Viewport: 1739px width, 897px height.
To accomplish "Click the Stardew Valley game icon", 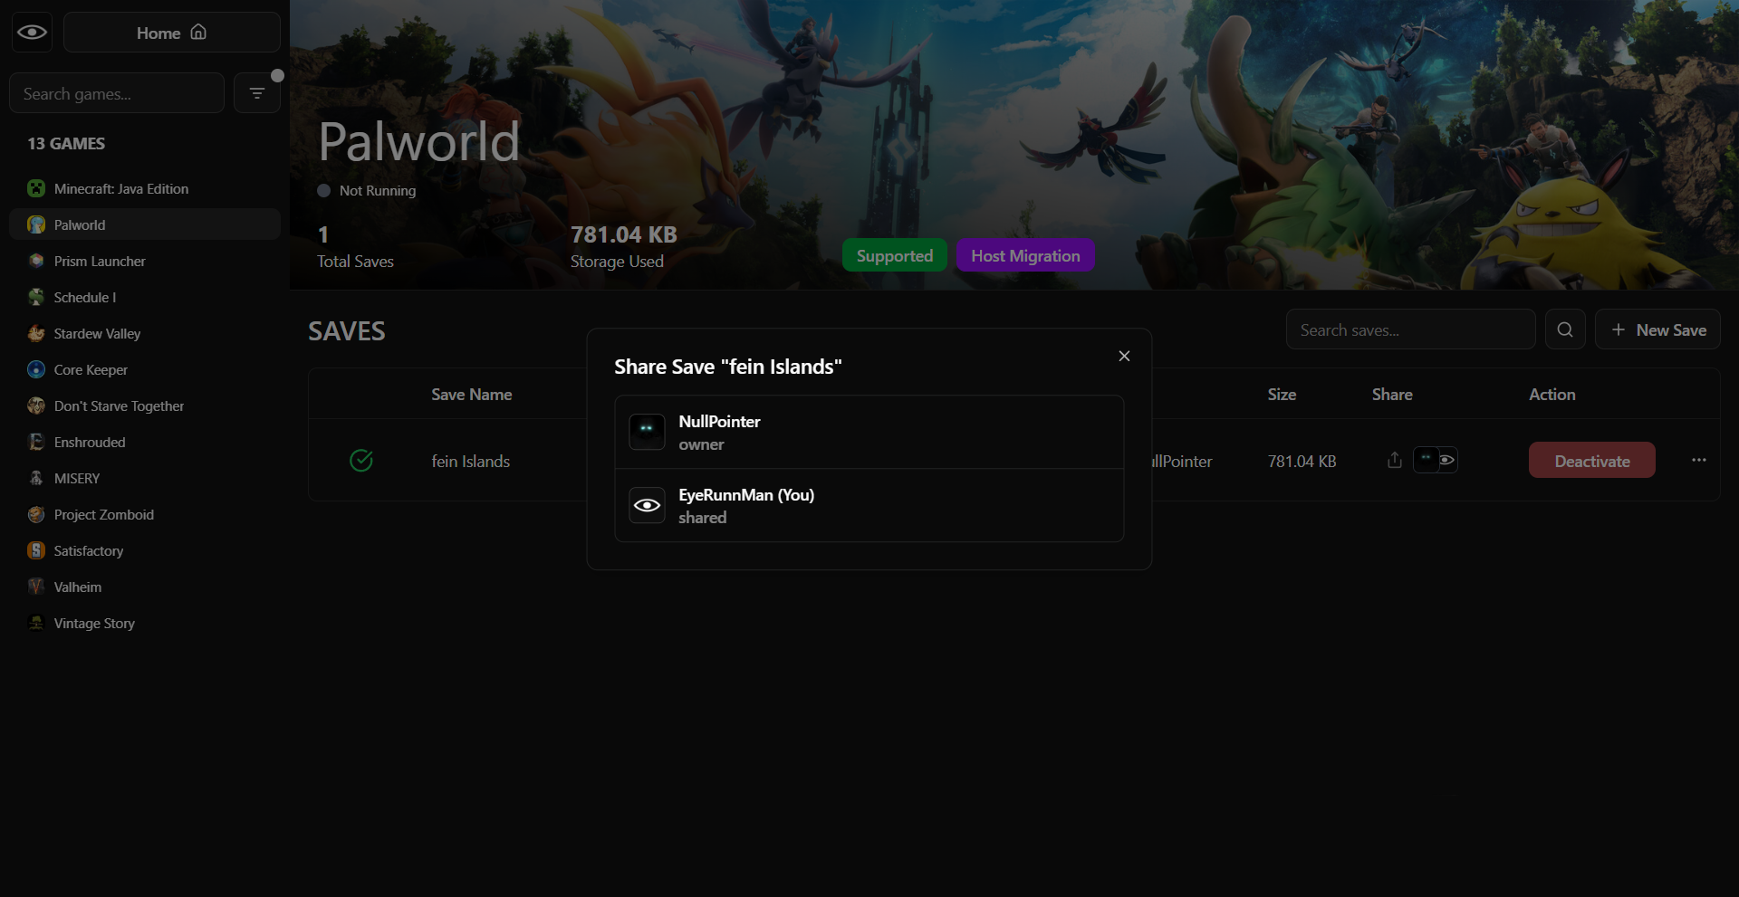I will 36,333.
